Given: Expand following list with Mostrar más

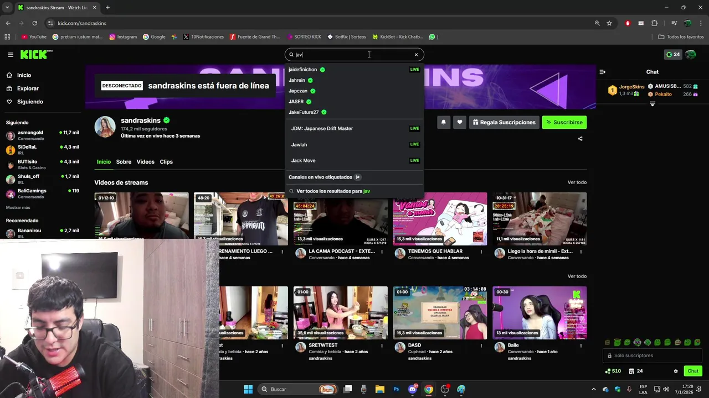Looking at the screenshot, I should click(18, 207).
